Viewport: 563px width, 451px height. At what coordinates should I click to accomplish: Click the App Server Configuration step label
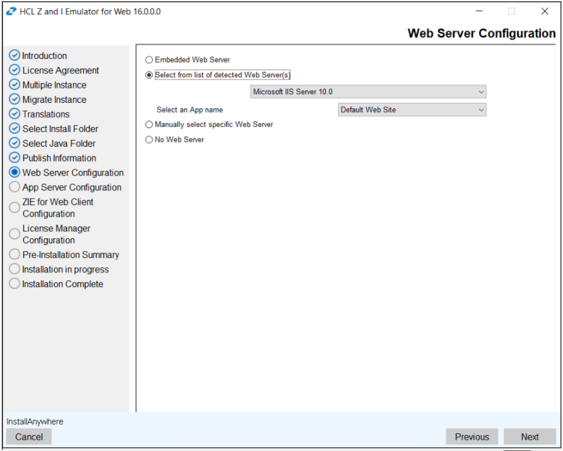pos(72,187)
